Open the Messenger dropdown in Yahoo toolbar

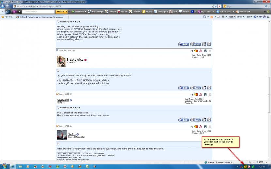click(243, 12)
